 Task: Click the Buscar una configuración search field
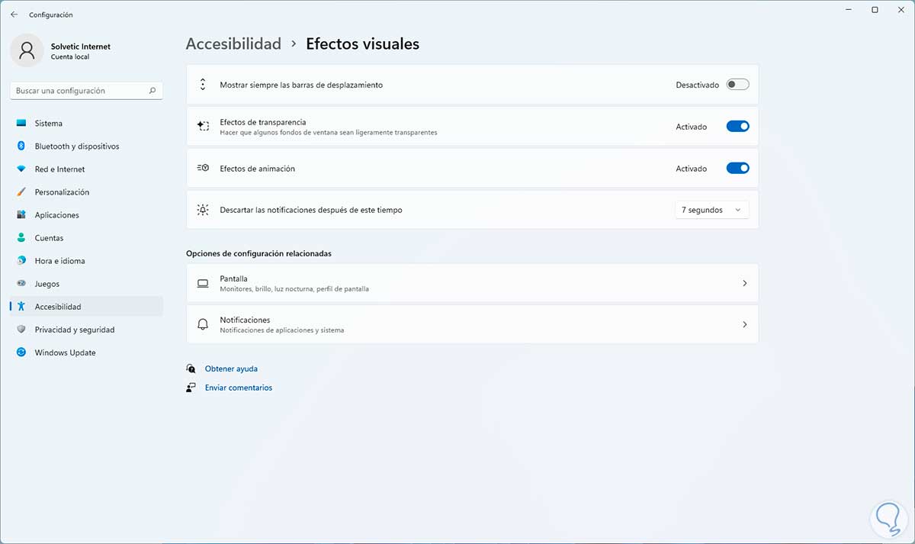tap(80, 91)
